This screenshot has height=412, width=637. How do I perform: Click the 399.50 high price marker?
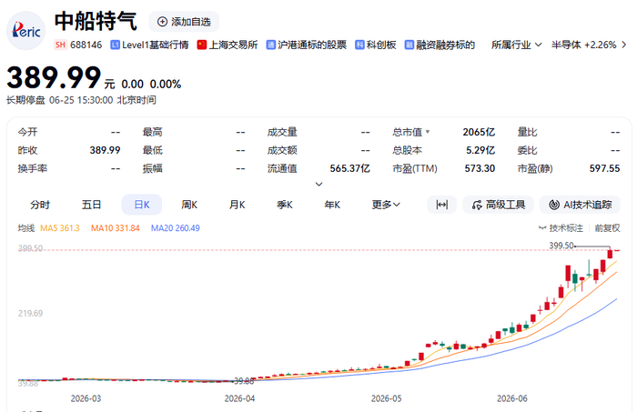(x=561, y=246)
